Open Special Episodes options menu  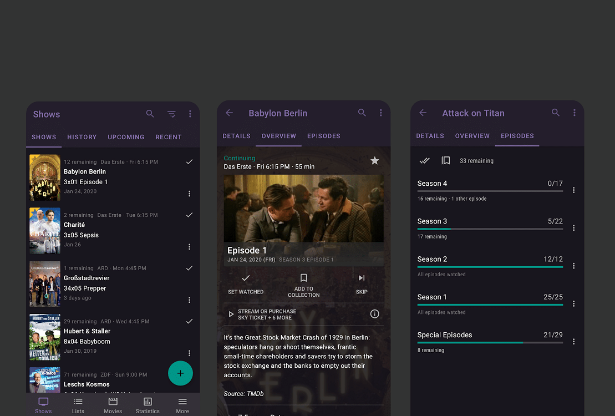click(x=574, y=342)
